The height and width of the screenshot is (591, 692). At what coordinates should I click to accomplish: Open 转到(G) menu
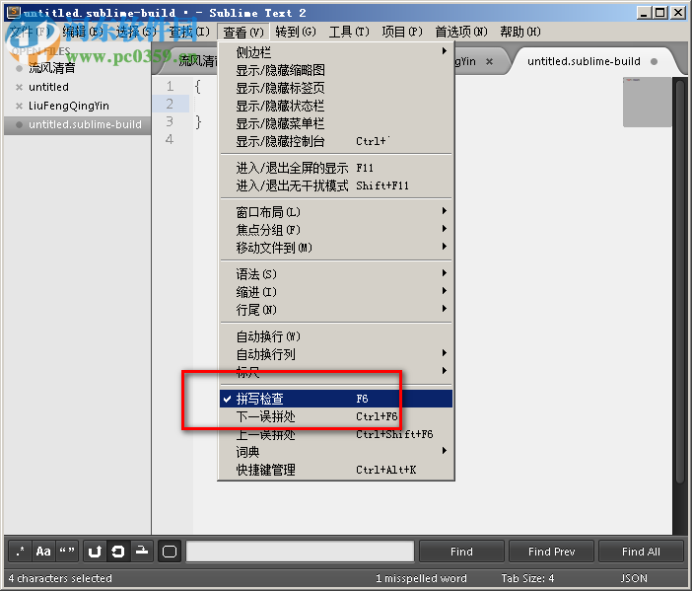(x=296, y=32)
